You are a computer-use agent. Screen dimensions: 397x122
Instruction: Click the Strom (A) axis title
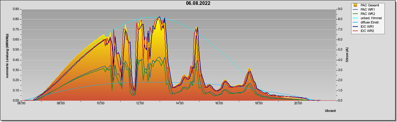coord(347,55)
